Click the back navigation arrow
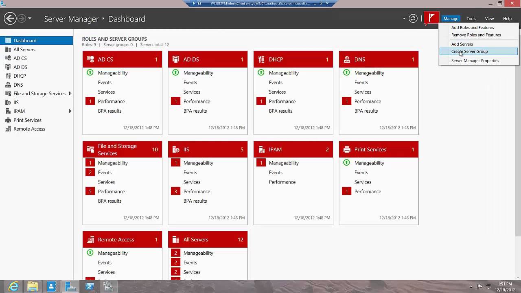 10,18
